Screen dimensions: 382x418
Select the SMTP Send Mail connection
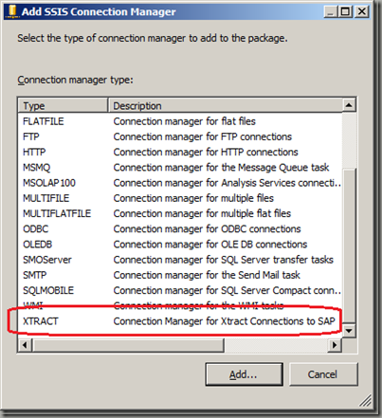click(x=180, y=275)
